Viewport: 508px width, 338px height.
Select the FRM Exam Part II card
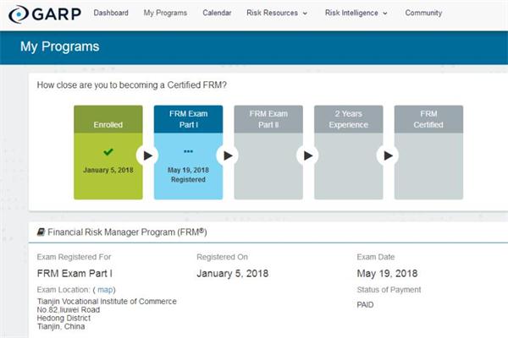click(268, 152)
